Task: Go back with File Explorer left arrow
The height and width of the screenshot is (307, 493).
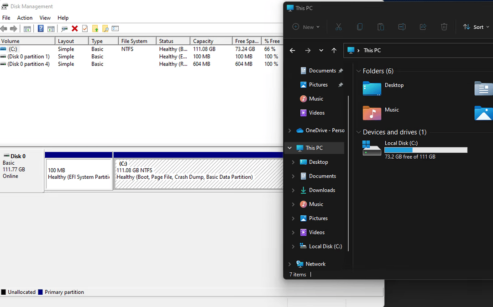Action: pos(293,50)
